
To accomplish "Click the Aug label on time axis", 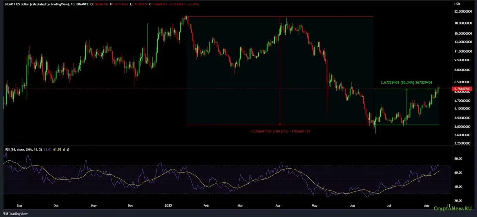I will (x=426, y=206).
